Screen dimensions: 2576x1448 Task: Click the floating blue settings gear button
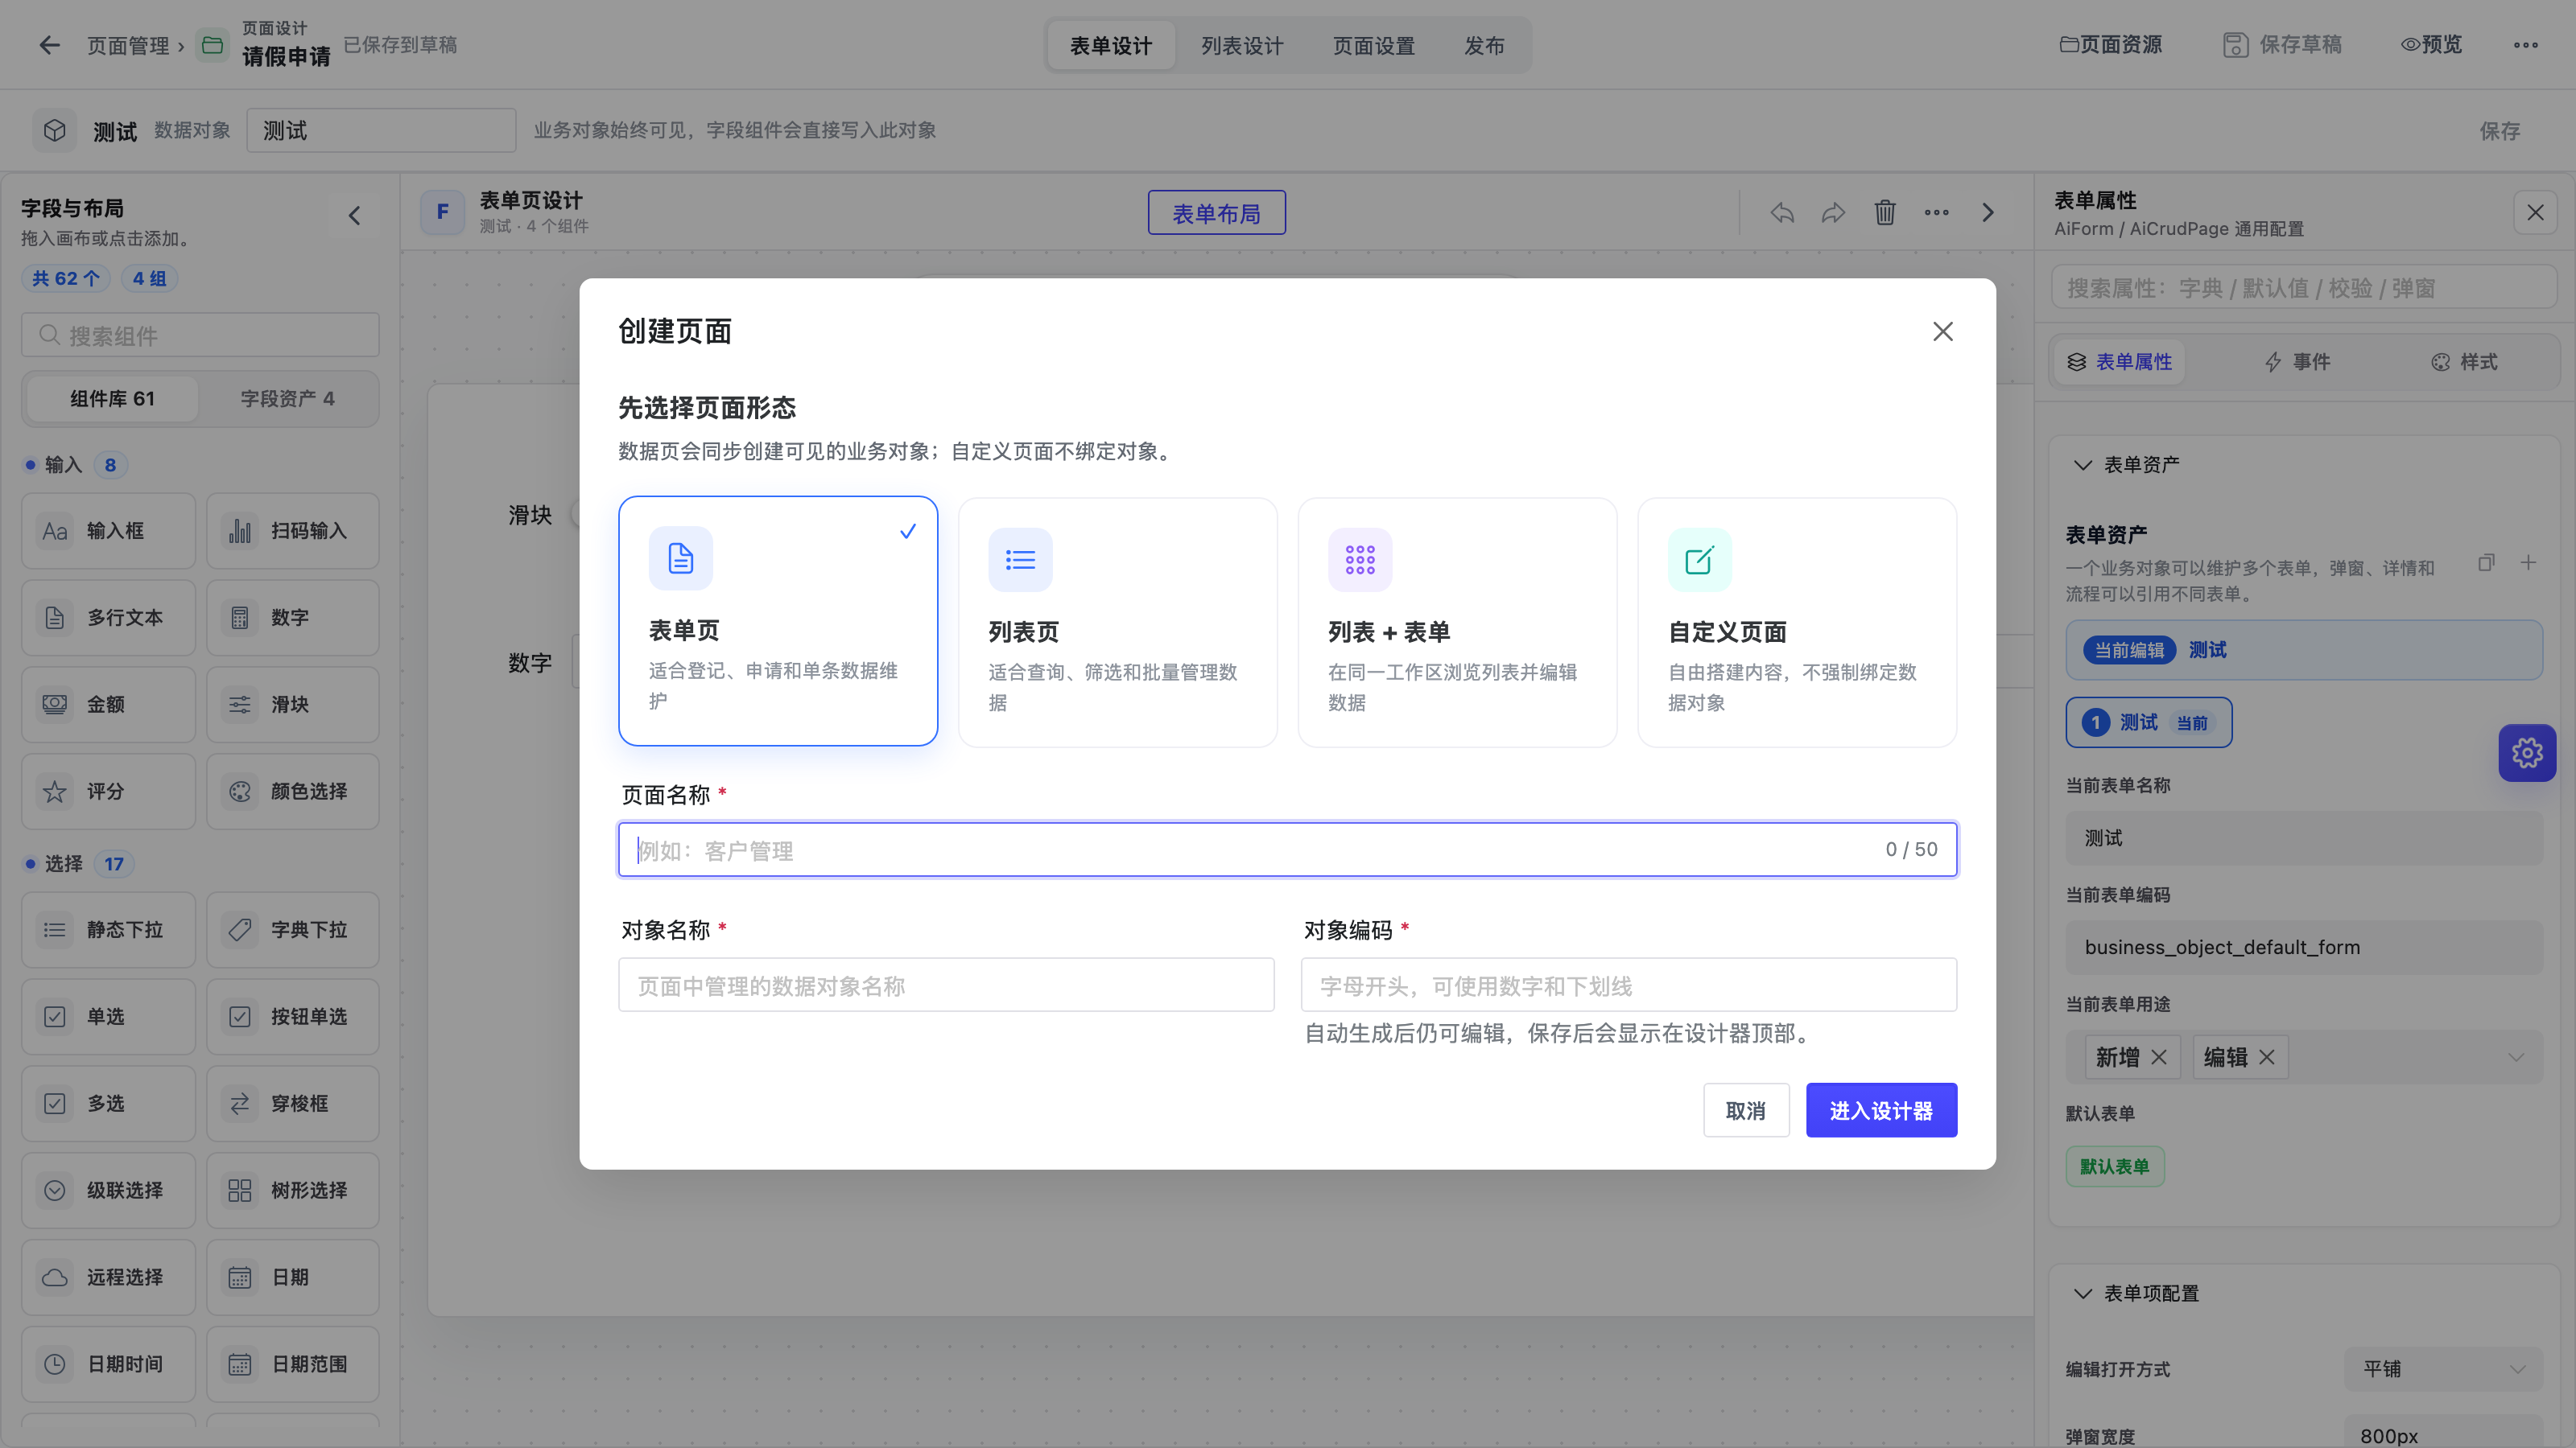click(x=2527, y=752)
